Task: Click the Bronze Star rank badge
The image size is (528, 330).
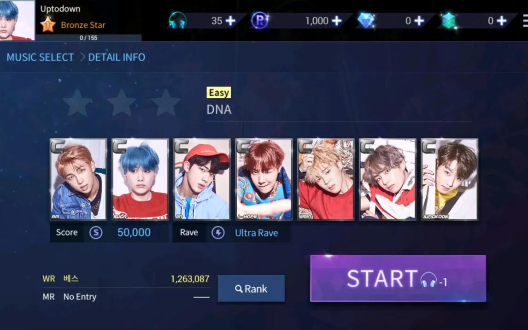Action: coord(47,24)
